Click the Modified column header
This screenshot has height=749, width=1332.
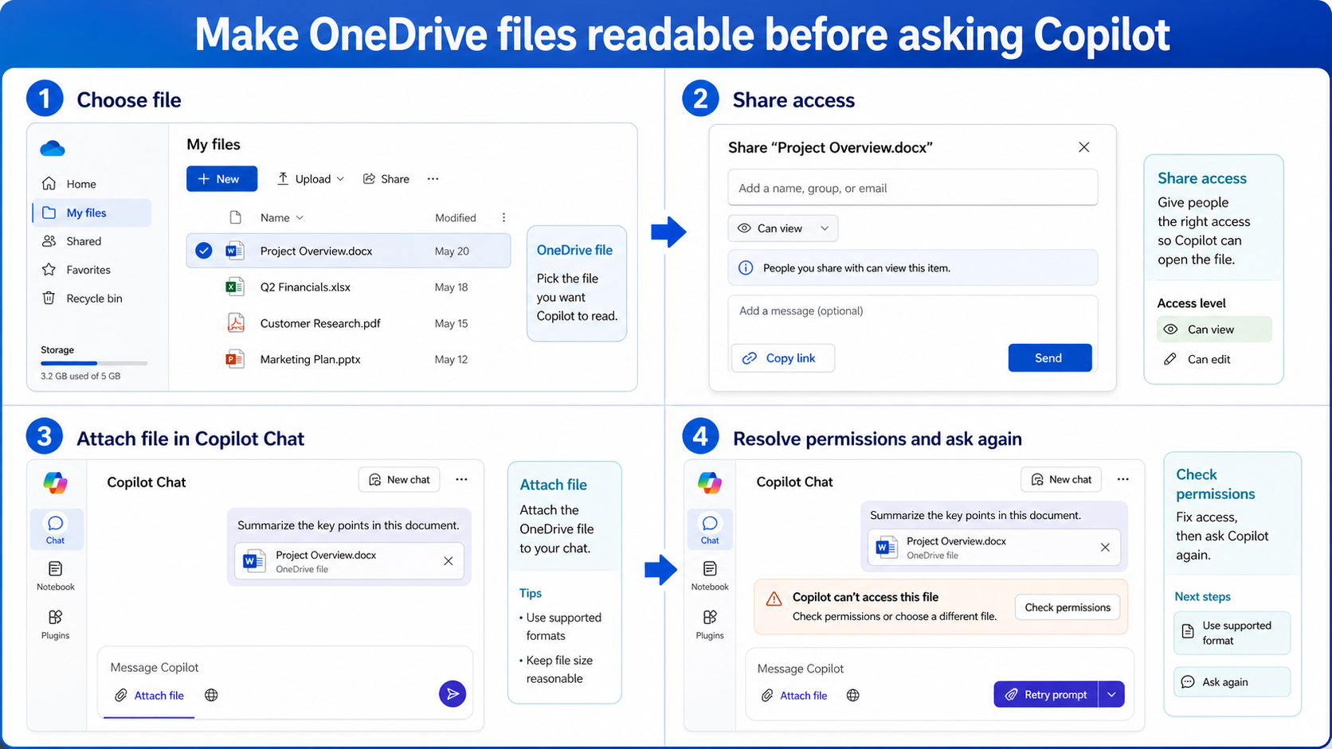(456, 218)
